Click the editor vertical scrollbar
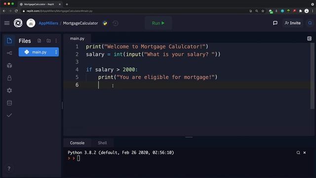Screen dimensions: 316x178 (312, 76)
